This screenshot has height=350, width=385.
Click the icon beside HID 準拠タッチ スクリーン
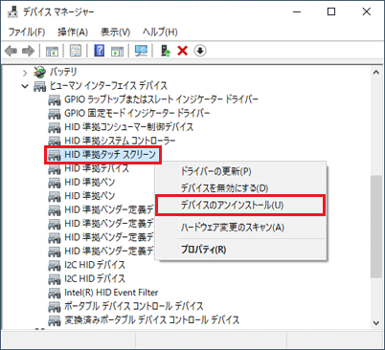point(55,155)
